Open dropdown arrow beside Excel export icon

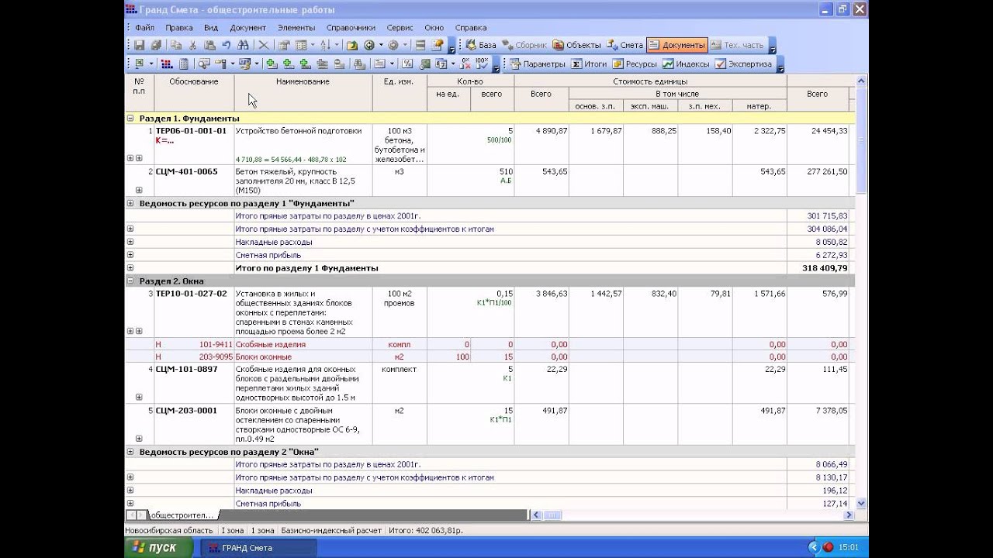pos(151,64)
